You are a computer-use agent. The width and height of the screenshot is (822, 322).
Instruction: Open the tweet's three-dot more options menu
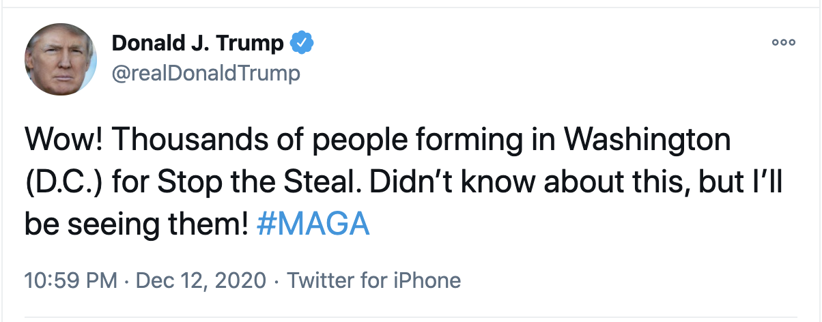pos(784,42)
